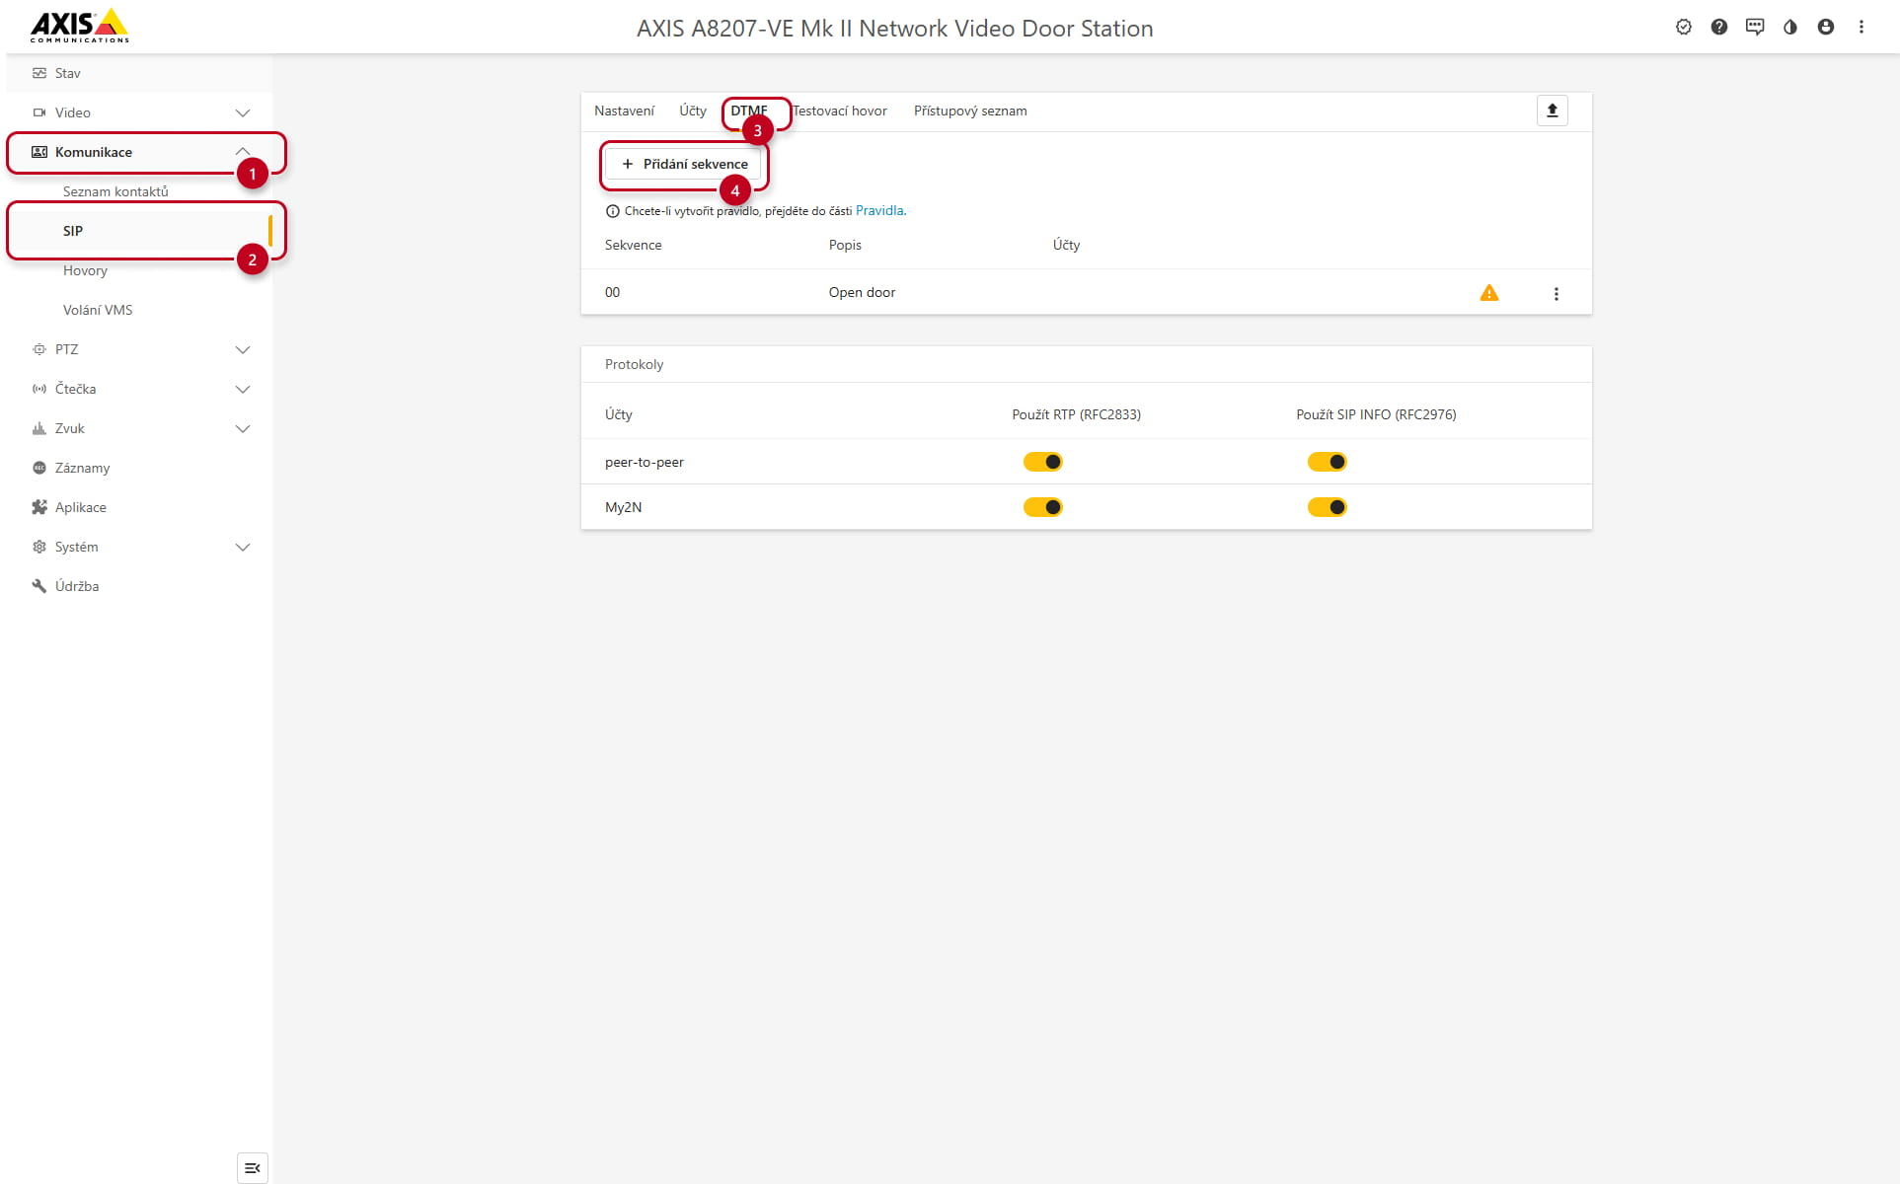Open Seznam kontaktů in sidebar
The width and height of the screenshot is (1900, 1184).
[x=115, y=191]
